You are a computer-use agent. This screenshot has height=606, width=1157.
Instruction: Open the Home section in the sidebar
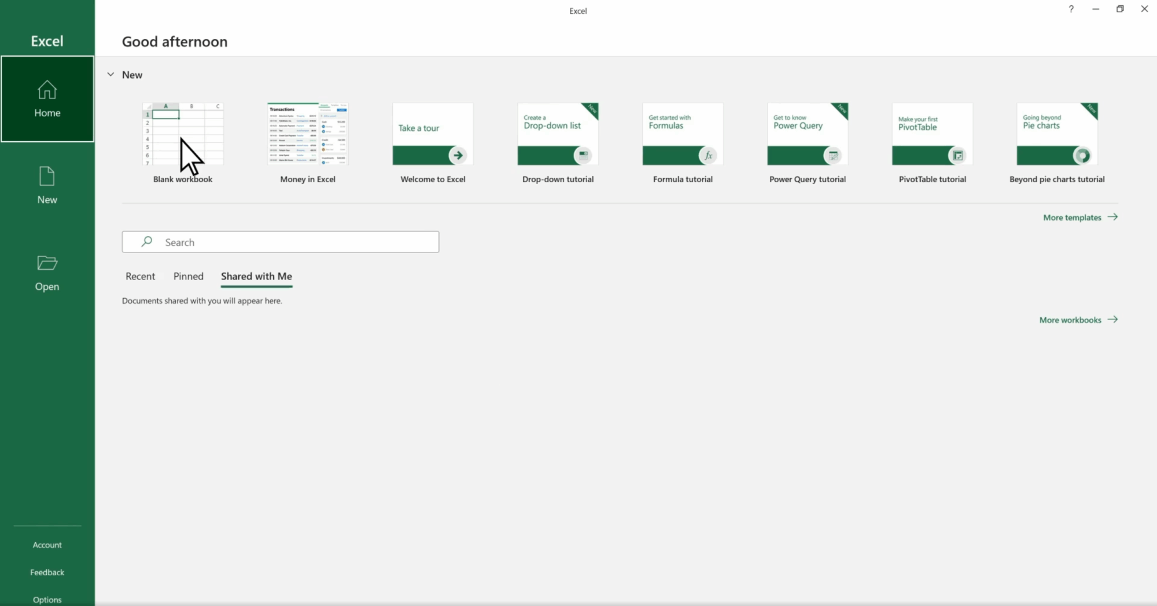47,99
